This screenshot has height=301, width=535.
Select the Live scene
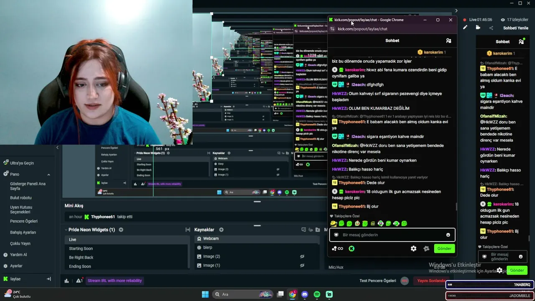[127, 240]
